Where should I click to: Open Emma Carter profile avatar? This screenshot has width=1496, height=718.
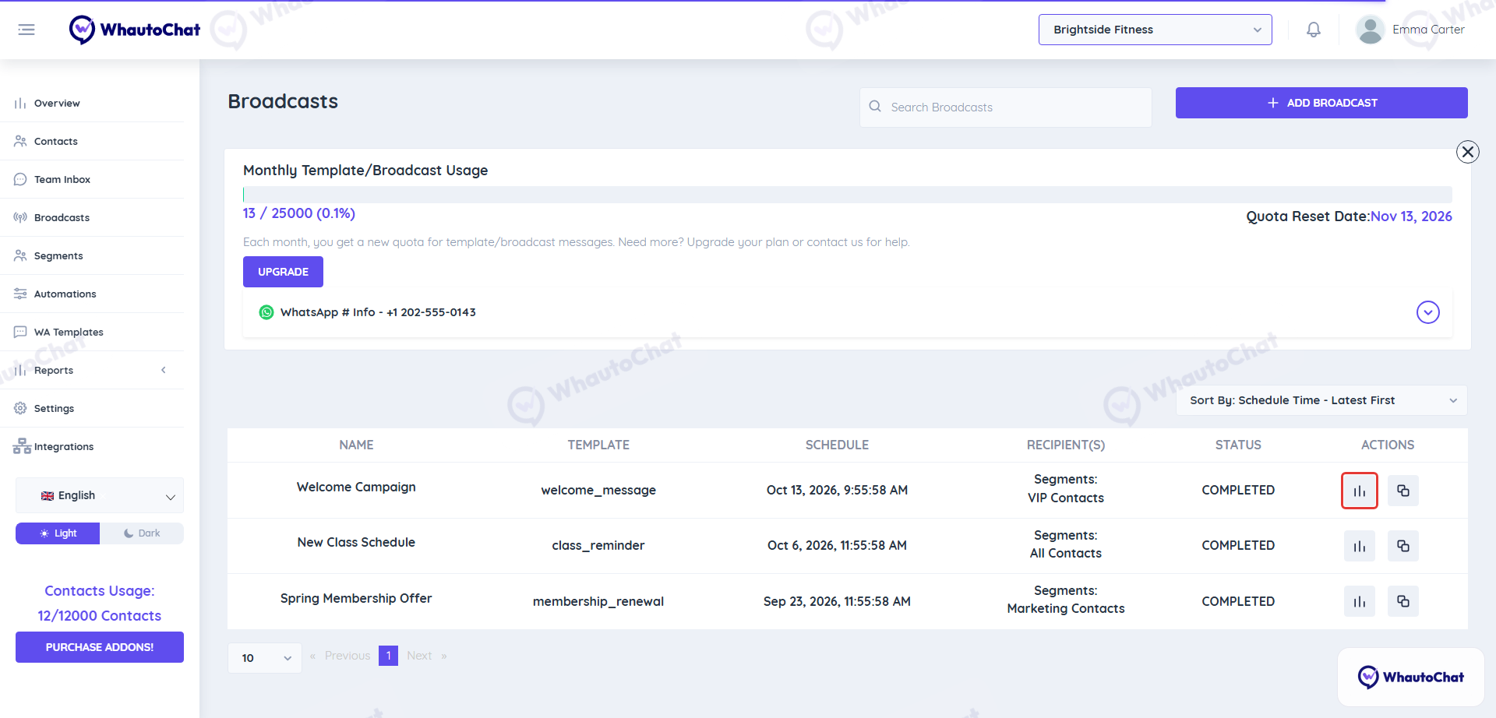coord(1370,30)
